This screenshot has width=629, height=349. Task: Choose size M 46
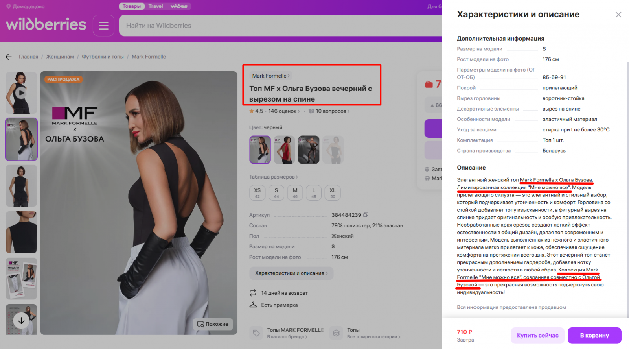point(295,193)
